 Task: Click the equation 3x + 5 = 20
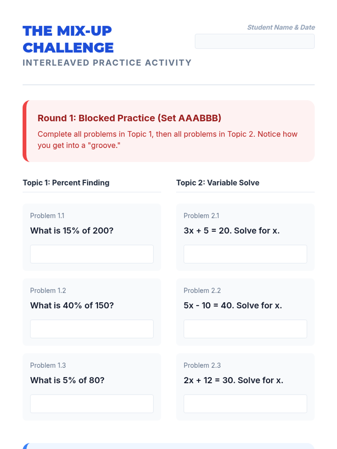207,231
